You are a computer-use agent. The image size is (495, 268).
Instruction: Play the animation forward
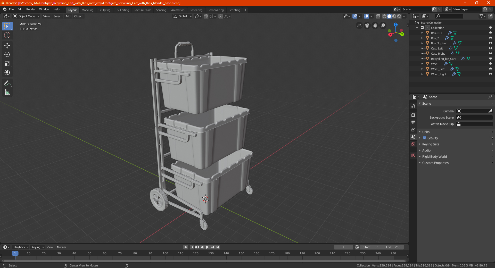tap(207, 247)
